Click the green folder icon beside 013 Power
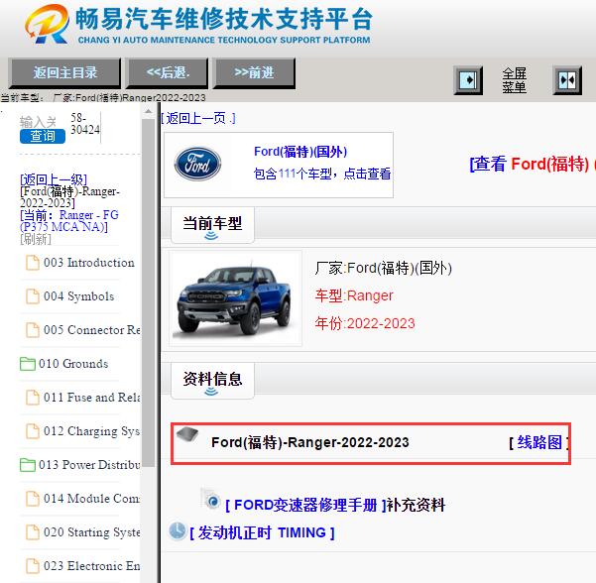Screen dimensions: 596x583 (x=28, y=465)
